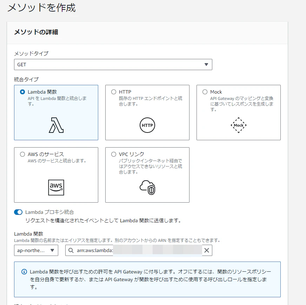Click the Lambda proxy description sentence
Screen dimensions: 306x305
(104, 221)
